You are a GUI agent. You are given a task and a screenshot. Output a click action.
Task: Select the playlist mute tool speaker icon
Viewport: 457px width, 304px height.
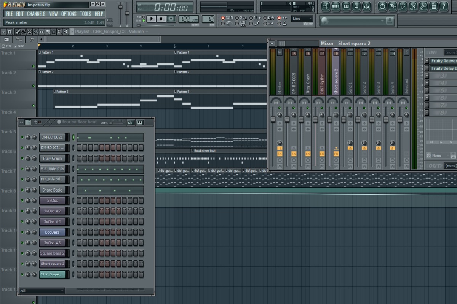[x=35, y=32]
